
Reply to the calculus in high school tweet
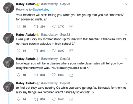pyautogui.click(x=18, y=51)
